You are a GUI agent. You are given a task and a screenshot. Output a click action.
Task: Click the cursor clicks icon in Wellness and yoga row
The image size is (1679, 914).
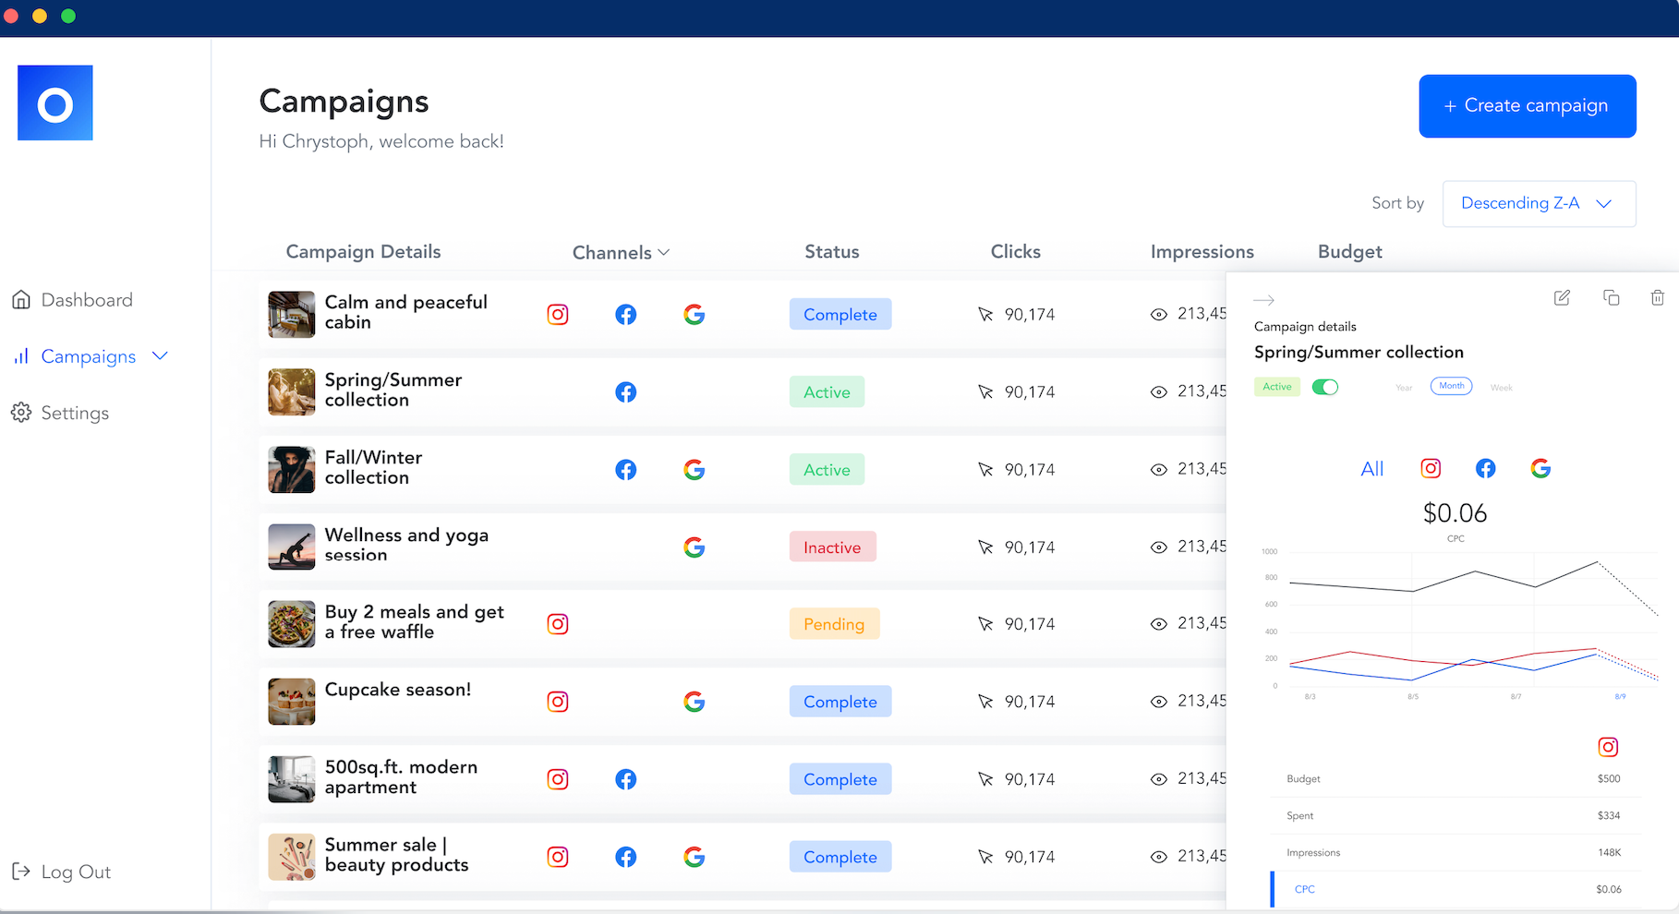pos(985,547)
